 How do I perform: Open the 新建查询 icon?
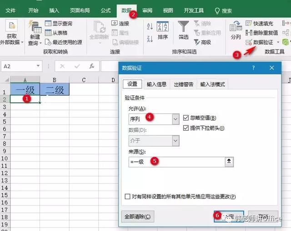pos(35,27)
